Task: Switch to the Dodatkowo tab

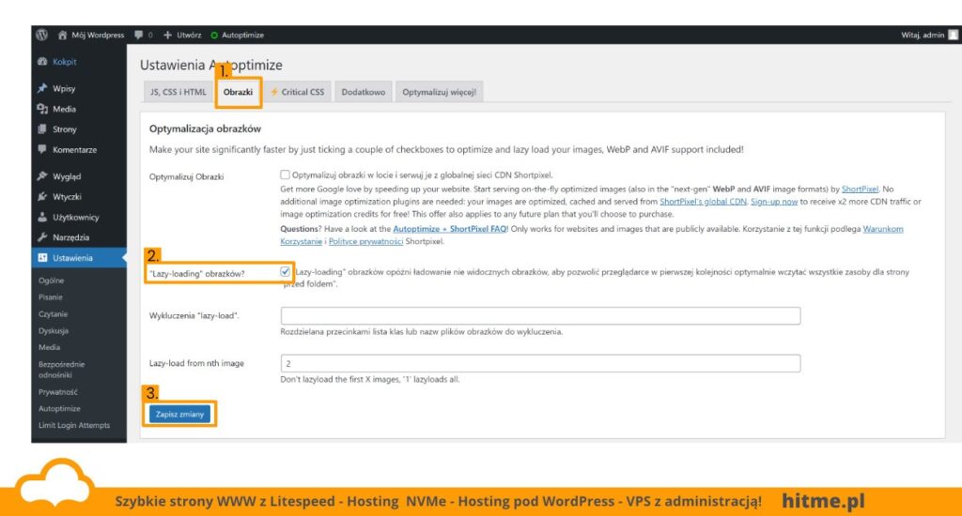Action: pyautogui.click(x=364, y=92)
